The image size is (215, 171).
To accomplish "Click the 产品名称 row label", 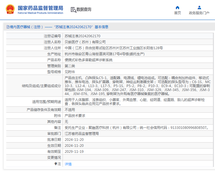I will pos(54,60).
